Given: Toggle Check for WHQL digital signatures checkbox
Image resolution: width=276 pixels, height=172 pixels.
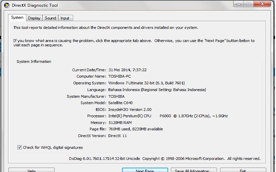Looking at the screenshot, I should [19, 147].
